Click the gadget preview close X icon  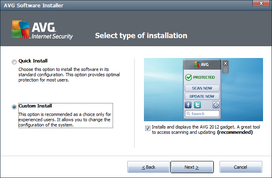click(x=225, y=63)
